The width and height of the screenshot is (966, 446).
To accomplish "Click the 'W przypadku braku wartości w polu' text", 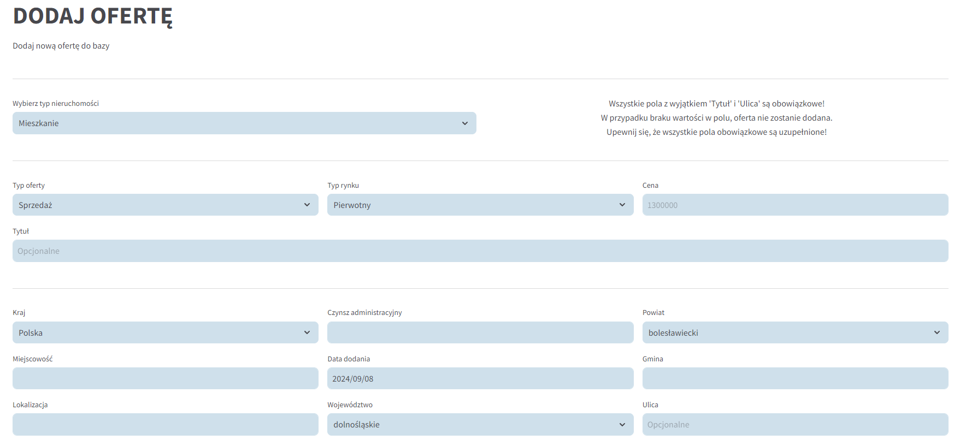I will [717, 118].
